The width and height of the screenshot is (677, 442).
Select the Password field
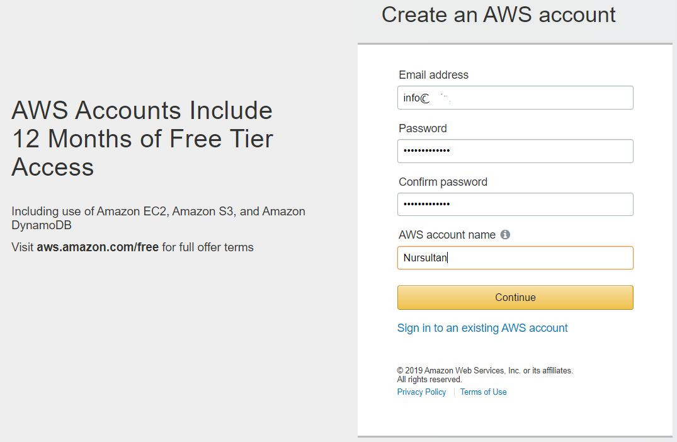(515, 150)
